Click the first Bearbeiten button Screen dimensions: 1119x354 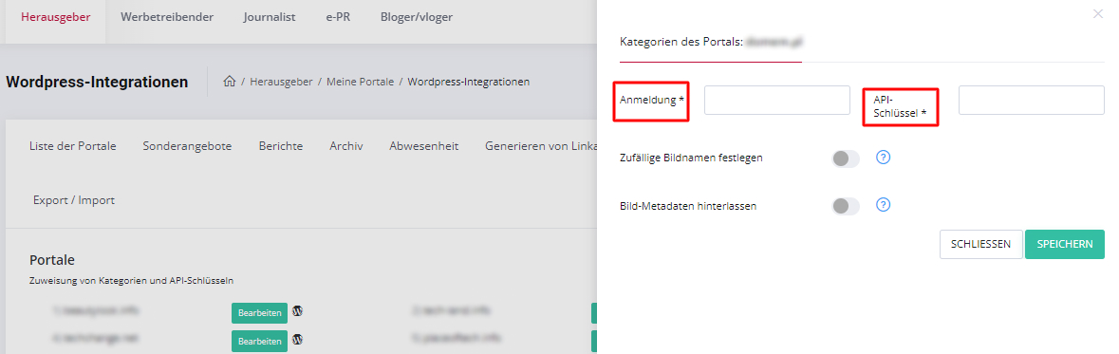click(x=259, y=313)
